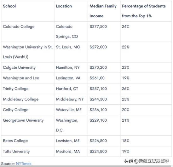Click the Colgate University row name

click(x=19, y=67)
